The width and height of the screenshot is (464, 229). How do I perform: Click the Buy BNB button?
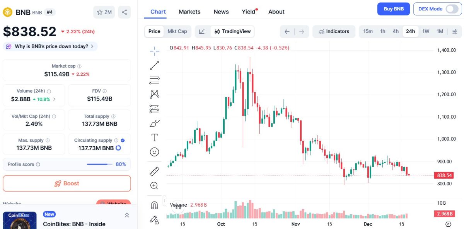[394, 8]
